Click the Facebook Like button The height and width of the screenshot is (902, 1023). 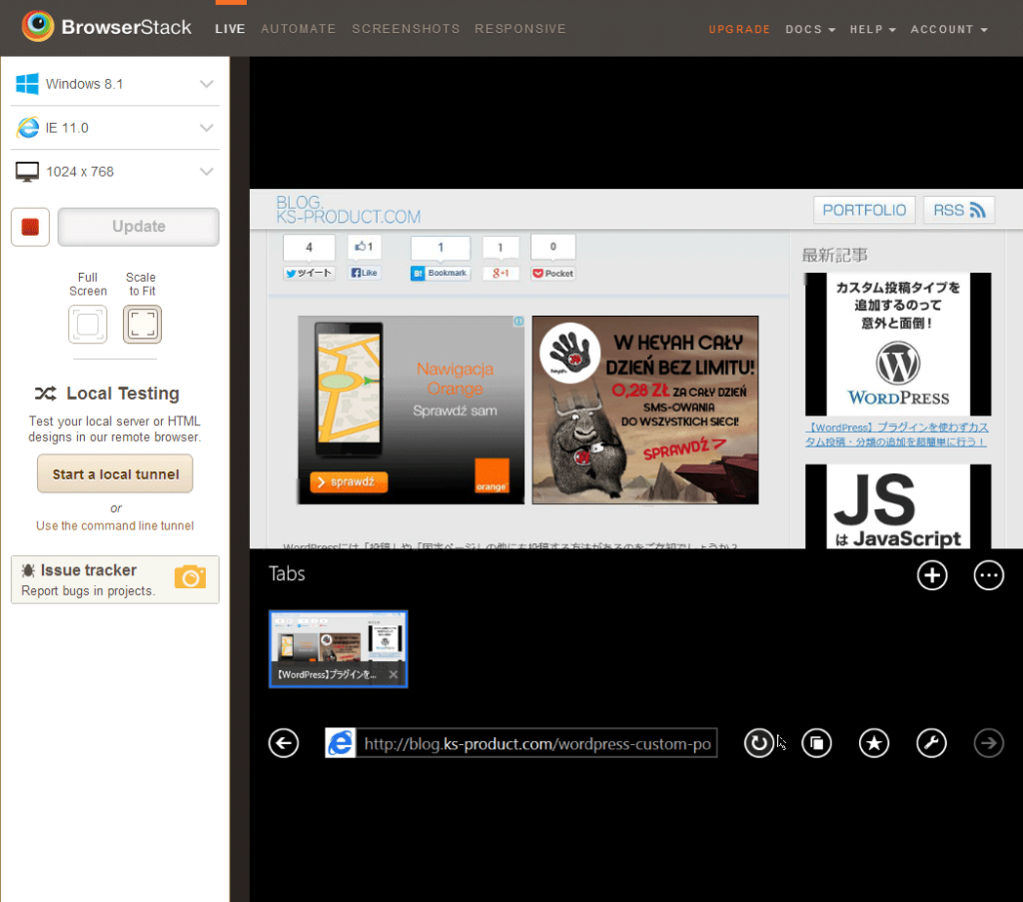(x=365, y=273)
